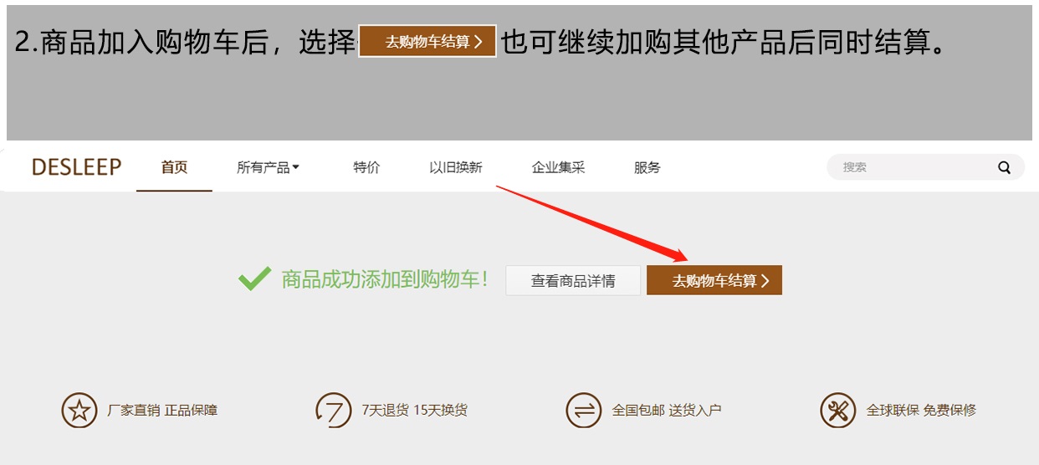
Task: Click the 7-day return circular arrow icon
Action: point(333,411)
